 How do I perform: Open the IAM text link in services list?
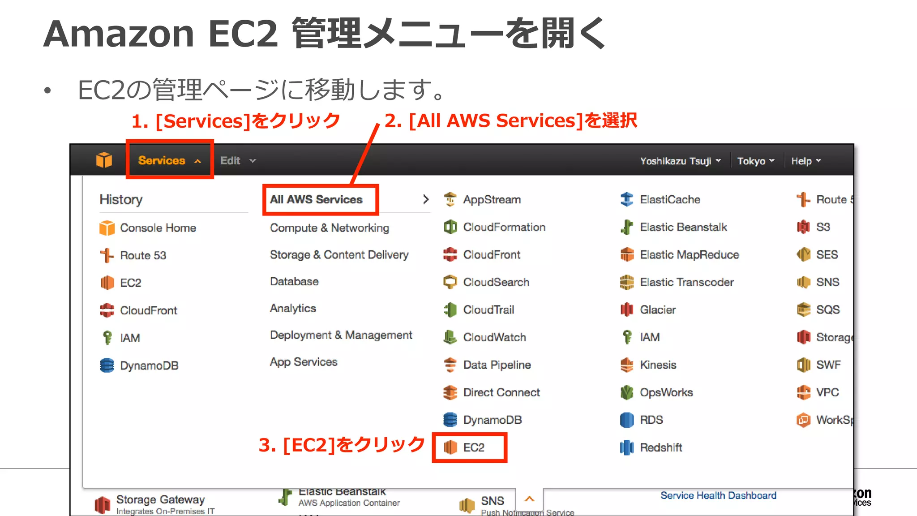[650, 337]
